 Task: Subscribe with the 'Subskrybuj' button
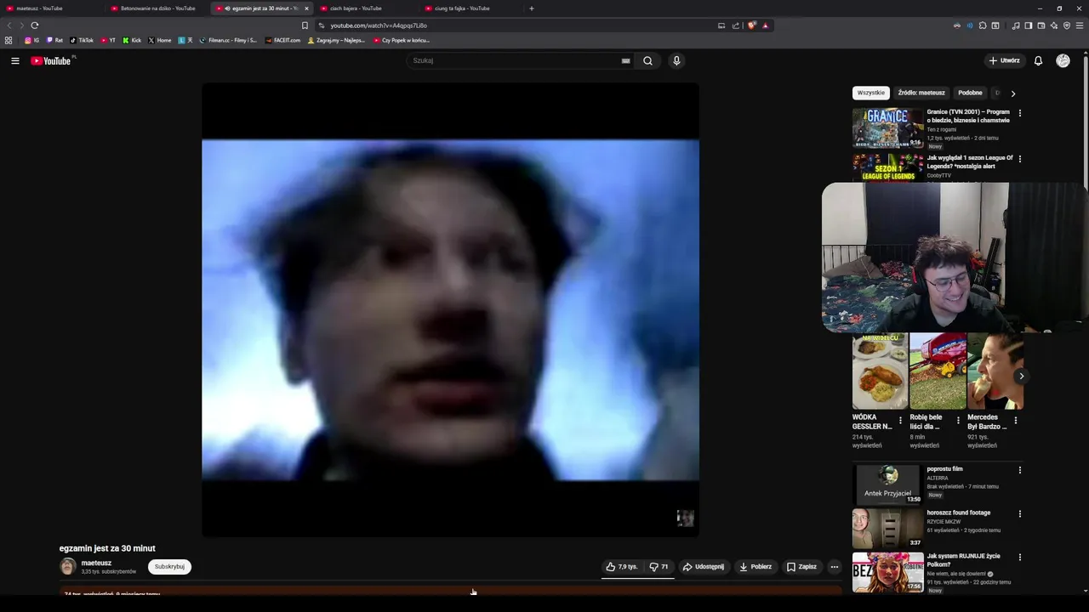click(169, 567)
